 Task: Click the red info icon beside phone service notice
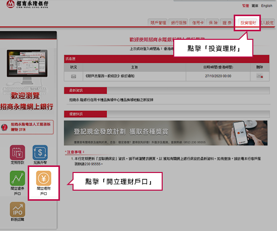coord(4,127)
